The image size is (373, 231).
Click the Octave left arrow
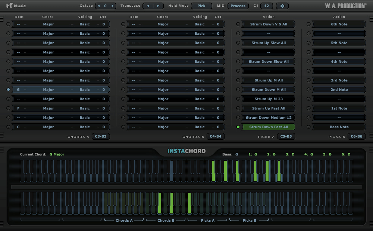coord(99,6)
